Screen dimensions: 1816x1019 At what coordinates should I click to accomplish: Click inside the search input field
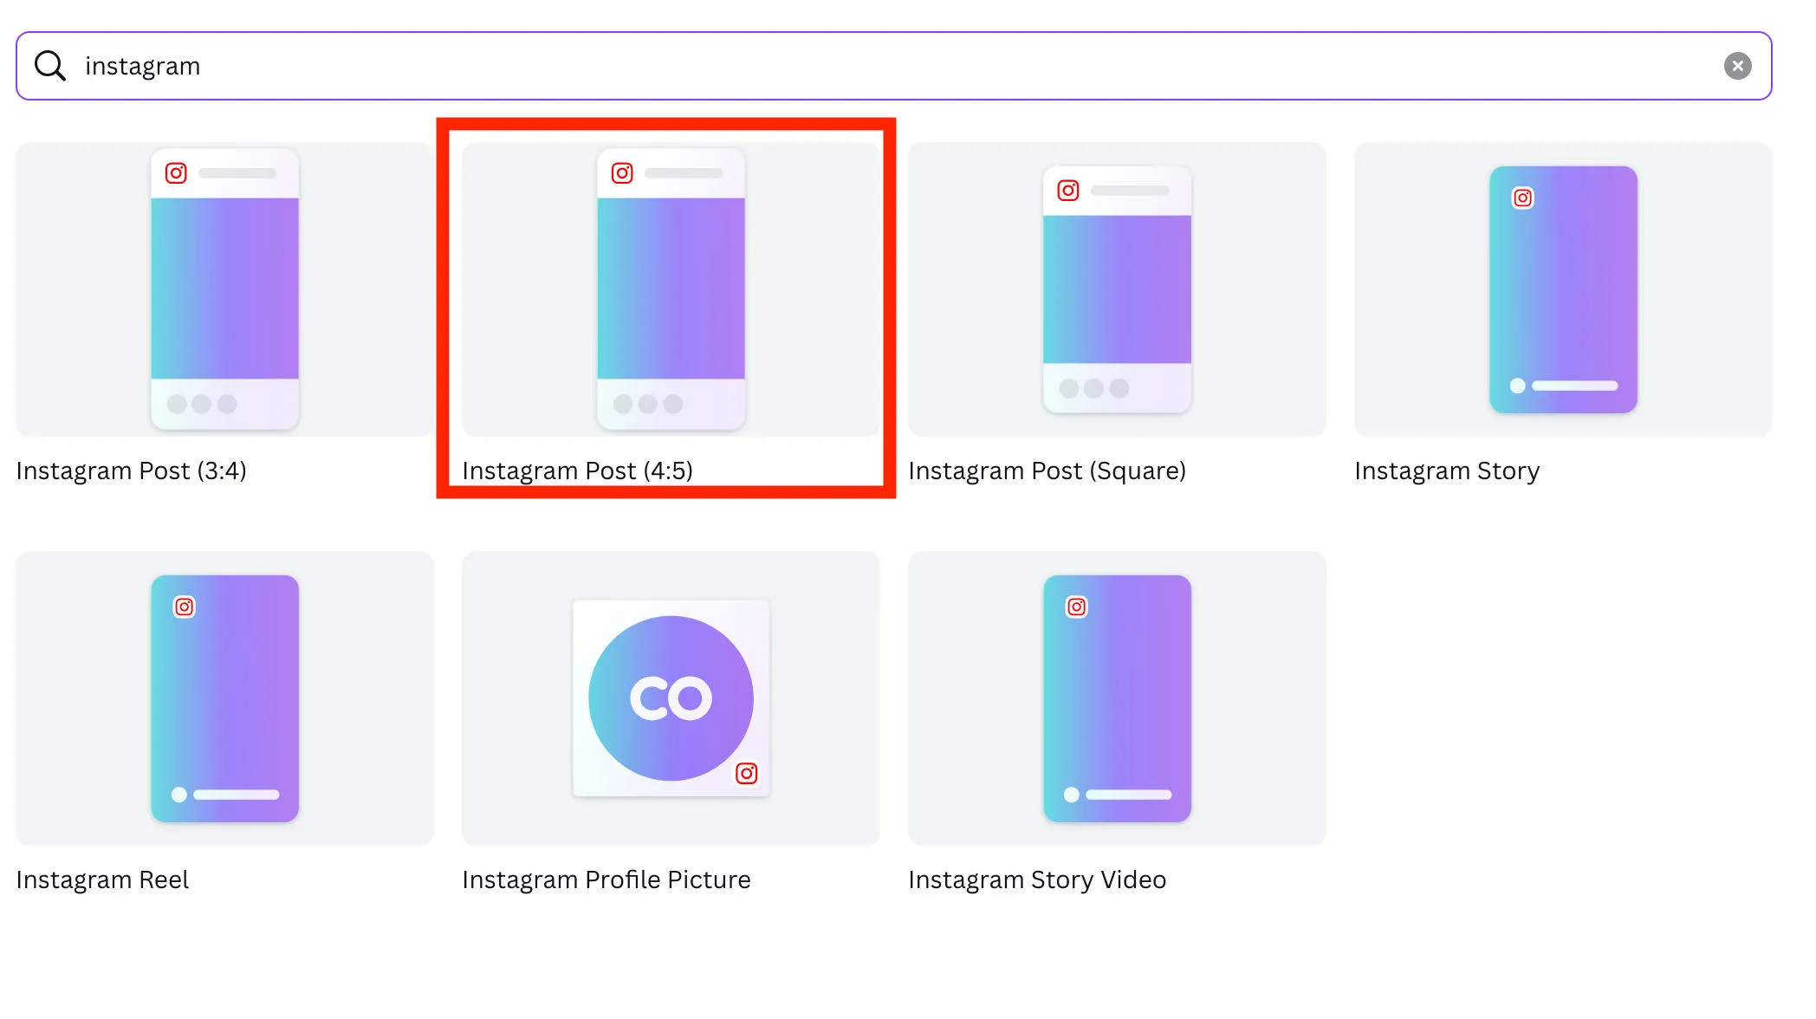click(x=866, y=66)
